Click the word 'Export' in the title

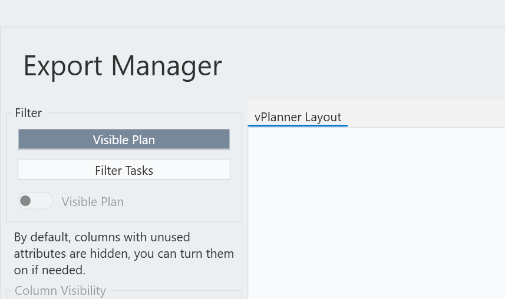(x=63, y=65)
